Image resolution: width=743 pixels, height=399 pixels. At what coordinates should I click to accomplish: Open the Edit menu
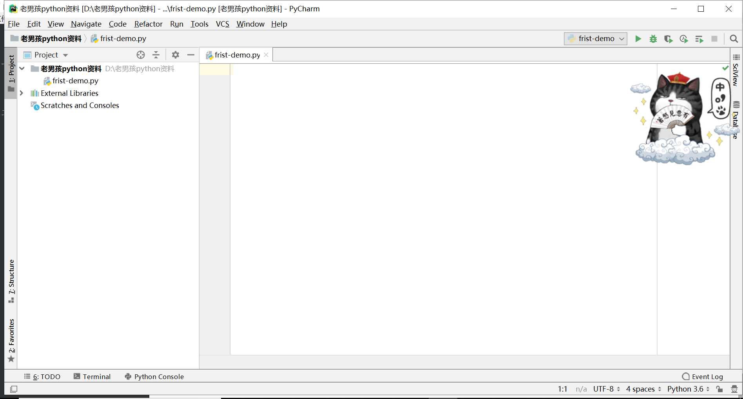tap(34, 24)
